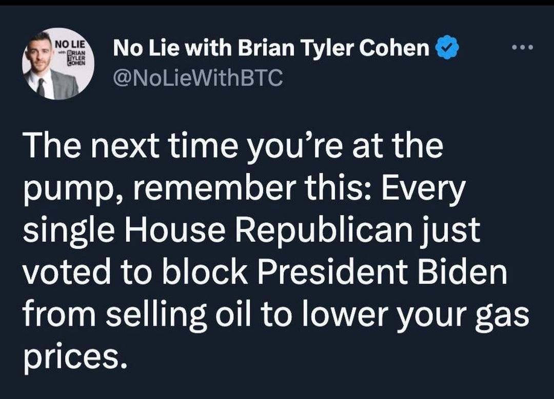Click the circular avatar showing the NO LIE logo
The width and height of the screenshot is (554, 399).
tap(58, 64)
